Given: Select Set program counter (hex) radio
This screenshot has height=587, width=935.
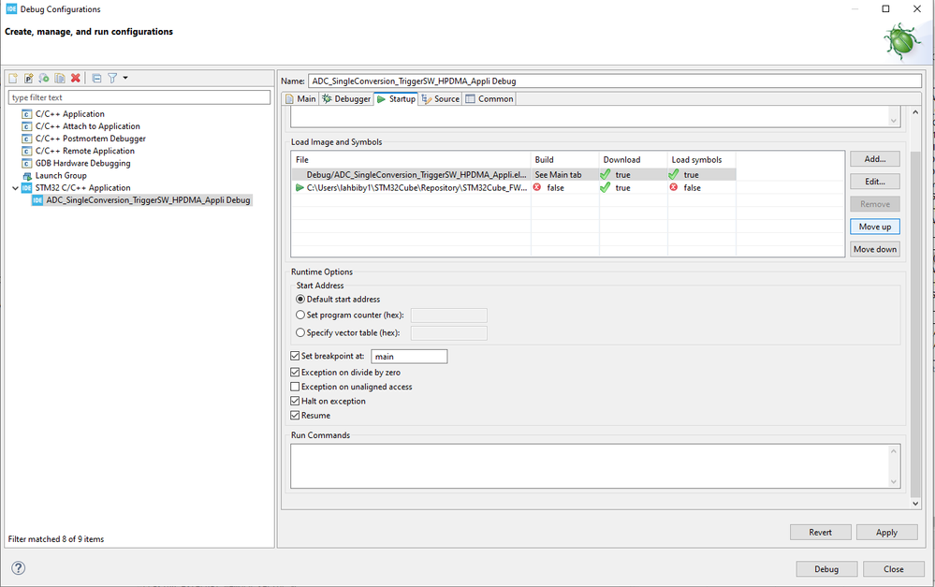Looking at the screenshot, I should [300, 315].
